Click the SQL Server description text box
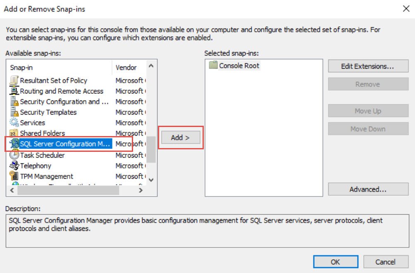The width and height of the screenshot is (415, 273). (207, 231)
